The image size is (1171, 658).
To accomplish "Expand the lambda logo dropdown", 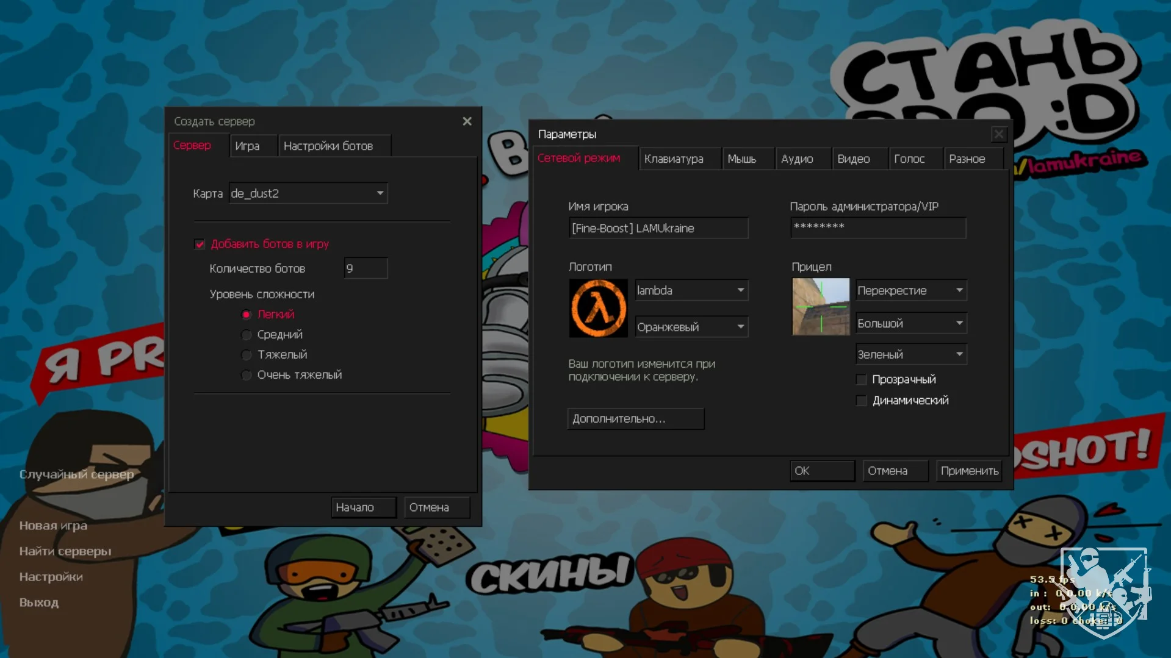I will coord(740,290).
